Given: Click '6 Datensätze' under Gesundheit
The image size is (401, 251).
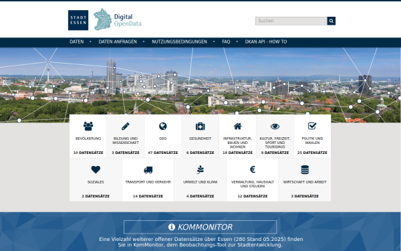Looking at the screenshot, I should (x=200, y=153).
